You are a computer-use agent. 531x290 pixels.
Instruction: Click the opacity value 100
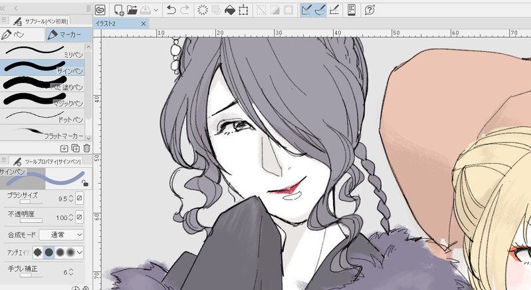pos(62,217)
